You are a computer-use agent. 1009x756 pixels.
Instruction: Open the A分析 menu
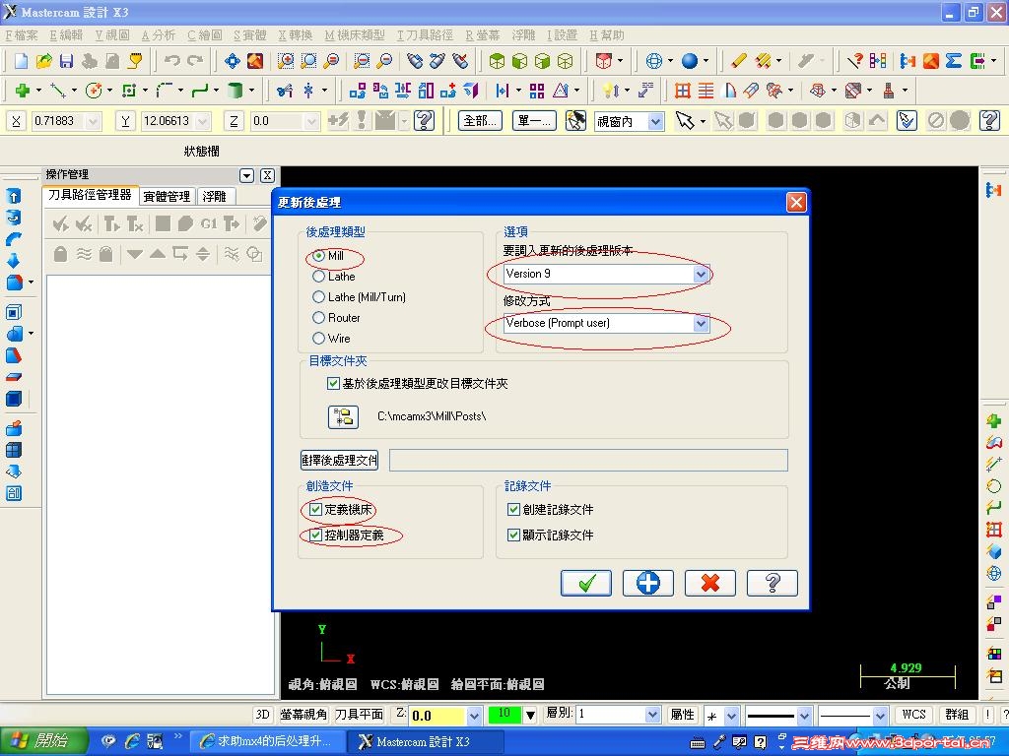click(x=159, y=35)
